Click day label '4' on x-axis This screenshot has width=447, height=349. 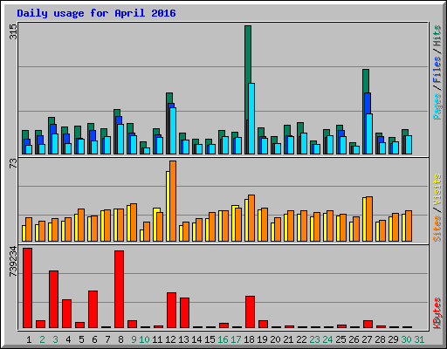68,339
